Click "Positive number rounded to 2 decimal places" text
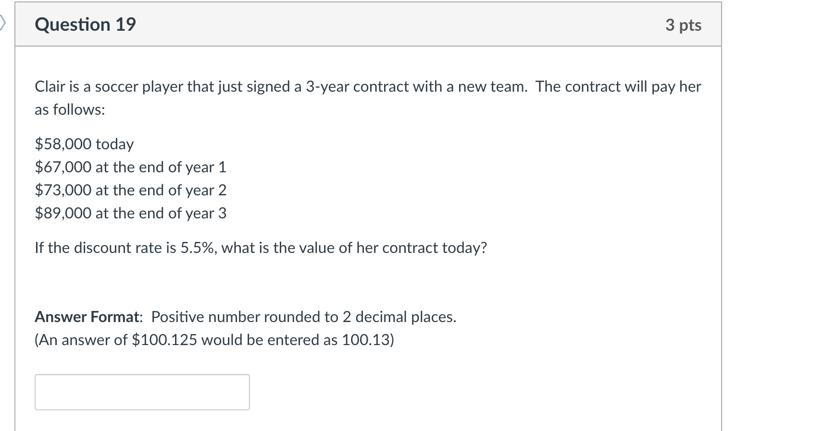823x431 pixels. 303,317
